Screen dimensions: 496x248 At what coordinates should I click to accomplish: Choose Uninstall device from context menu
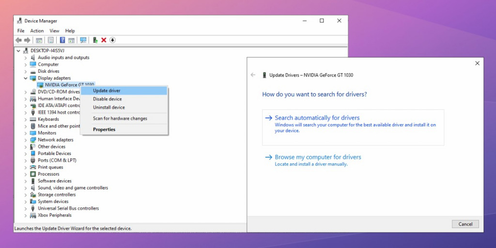click(x=124, y=108)
